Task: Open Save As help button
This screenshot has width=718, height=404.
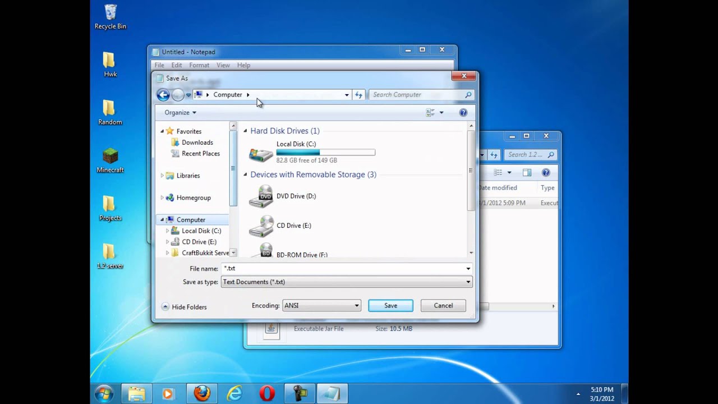Action: (463, 113)
